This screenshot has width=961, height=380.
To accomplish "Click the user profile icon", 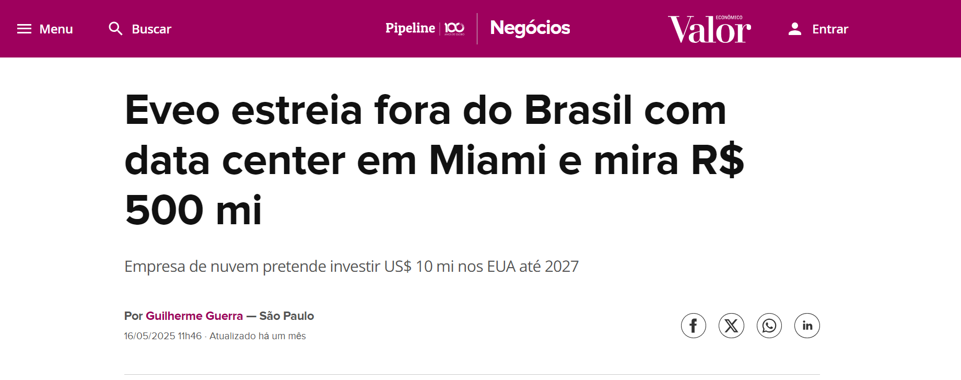I will click(x=795, y=29).
